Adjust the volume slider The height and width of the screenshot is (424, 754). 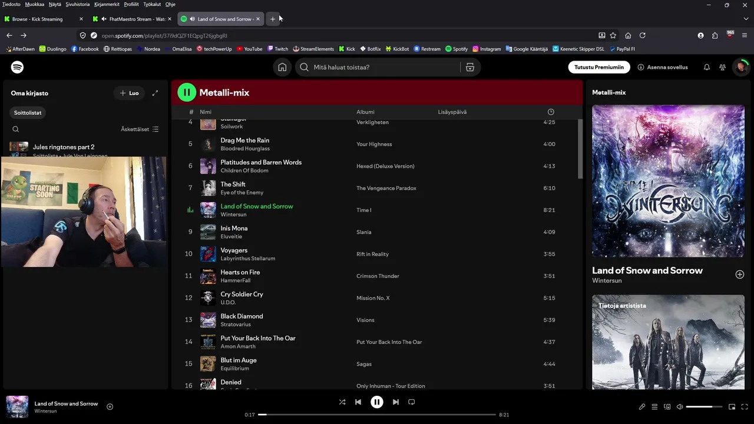pos(704,406)
